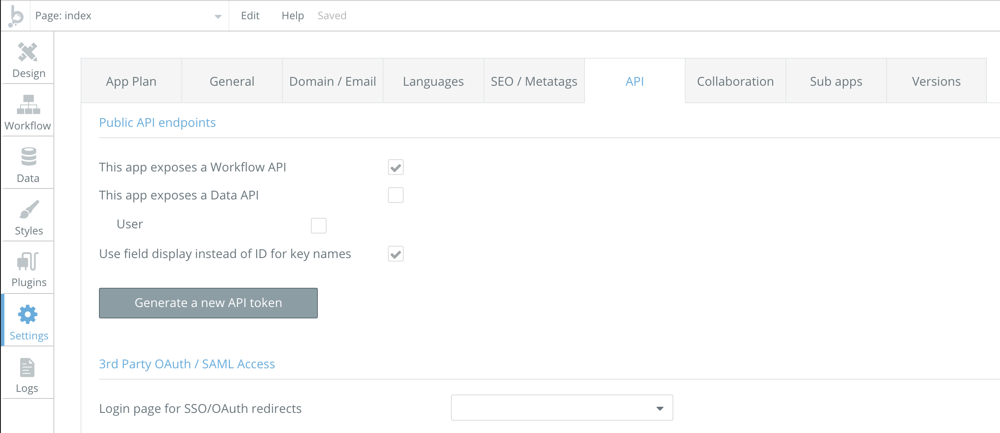Click Generate a new API token
Image resolution: width=1000 pixels, height=433 pixels.
point(208,303)
